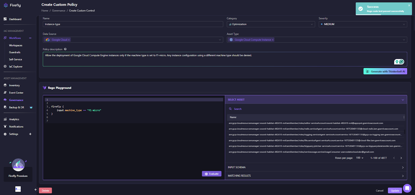Go to the Home breadcrumb link
Viewport: 415px width, 195px height.
coord(45,11)
